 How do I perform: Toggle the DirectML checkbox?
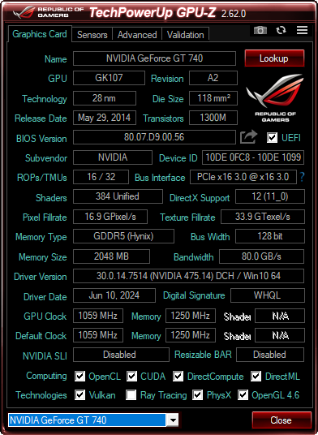coord(256,377)
